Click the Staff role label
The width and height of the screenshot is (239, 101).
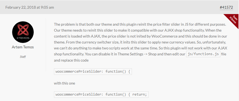pyautogui.click(x=23, y=57)
